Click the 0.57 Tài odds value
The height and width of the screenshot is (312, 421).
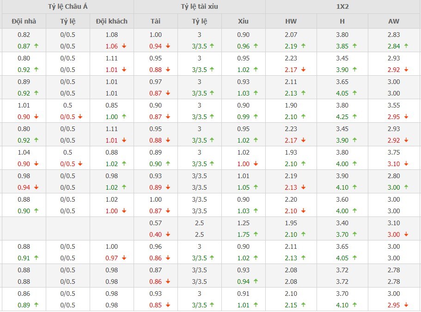pos(156,223)
